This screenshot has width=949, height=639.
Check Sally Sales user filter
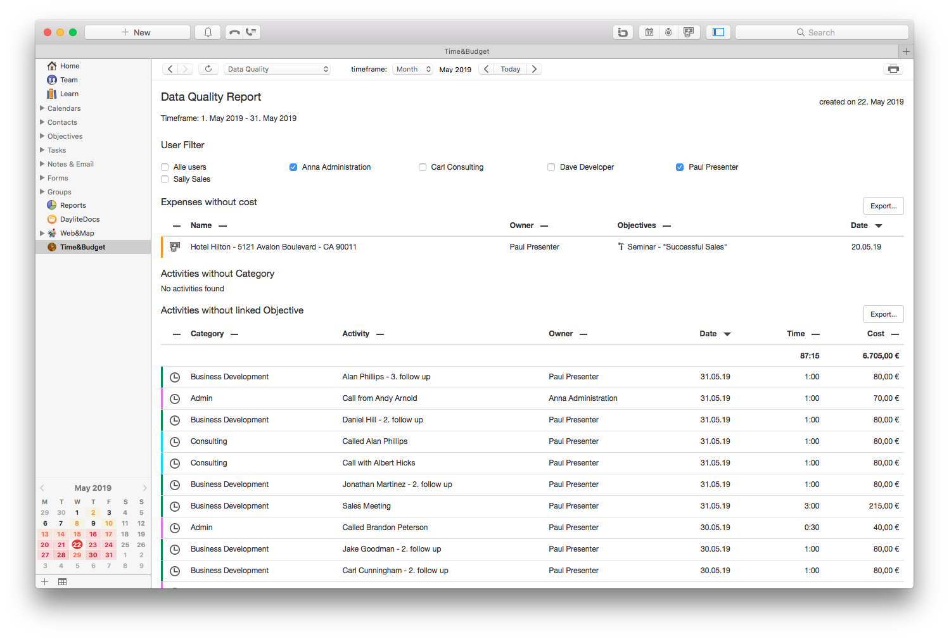[165, 179]
